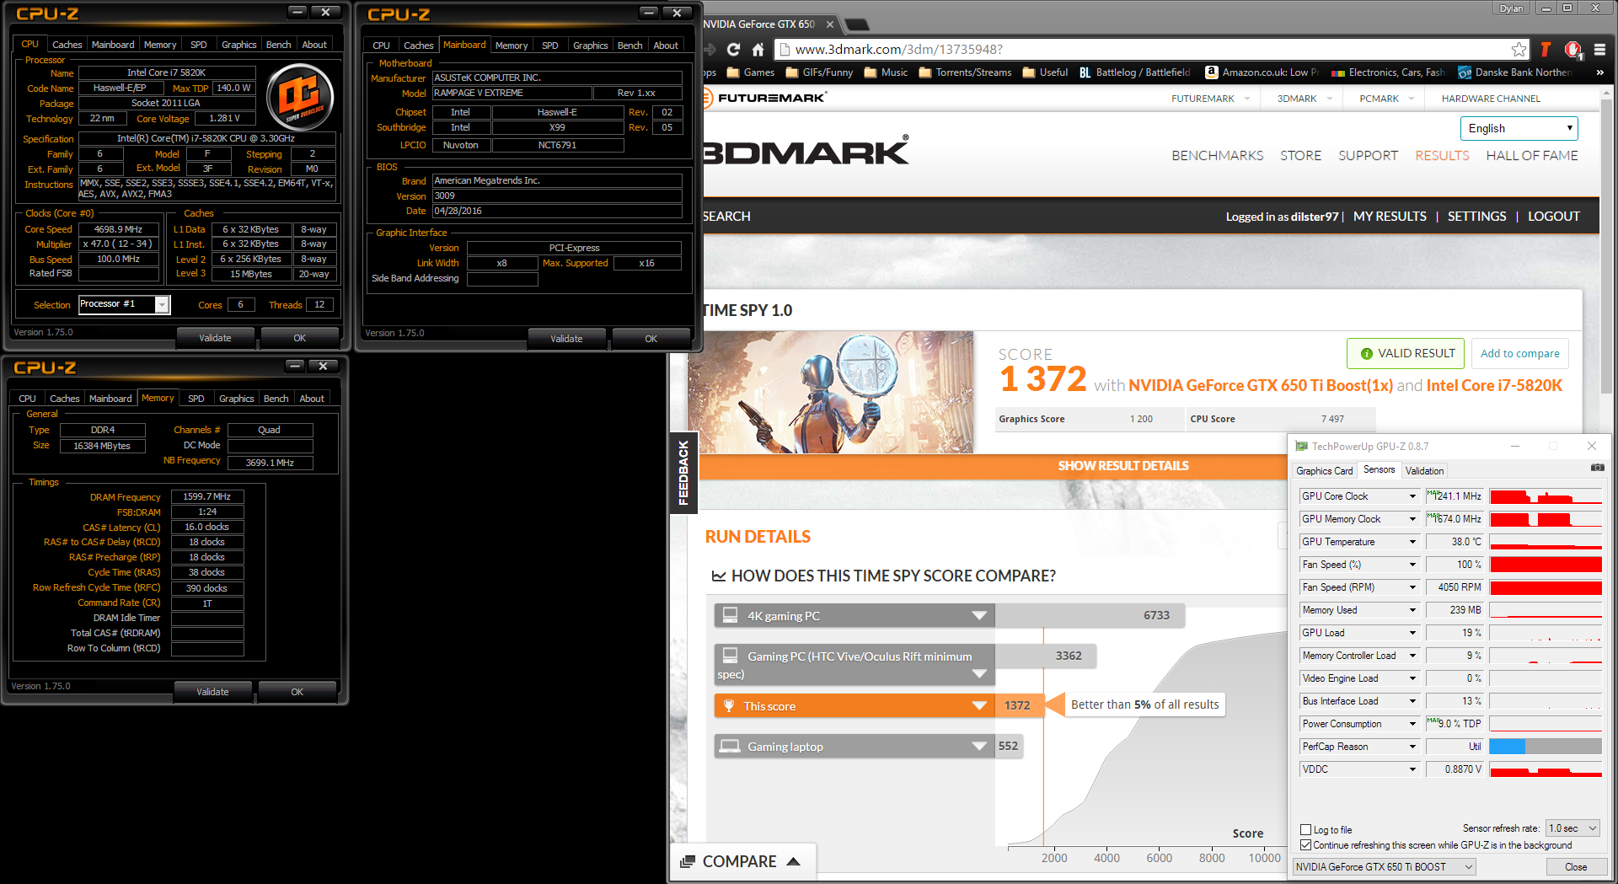Open the red T browser extension
The width and height of the screenshot is (1618, 884).
click(1545, 50)
